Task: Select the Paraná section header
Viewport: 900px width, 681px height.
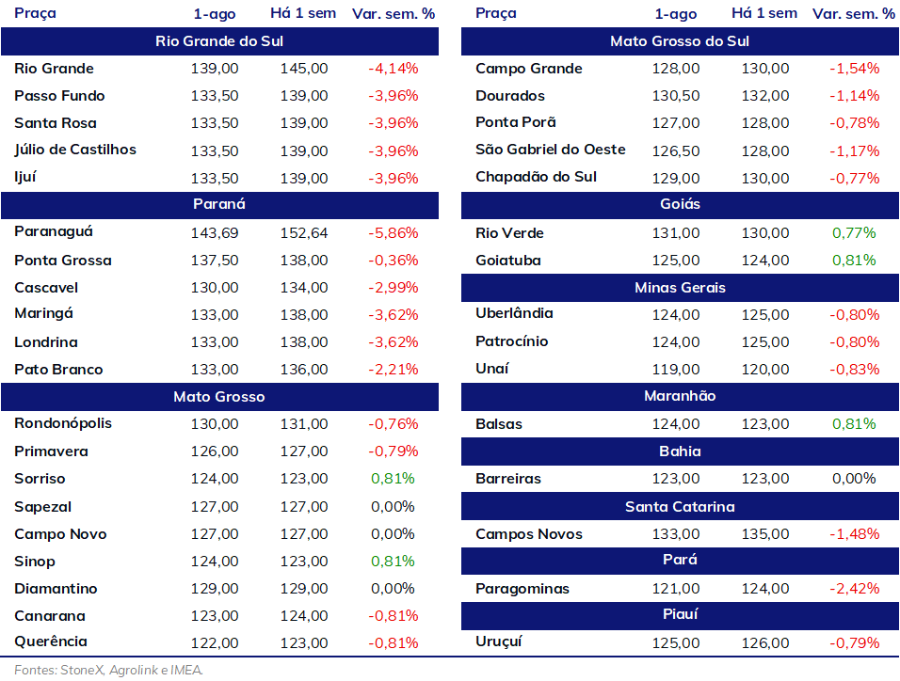Action: pyautogui.click(x=219, y=205)
